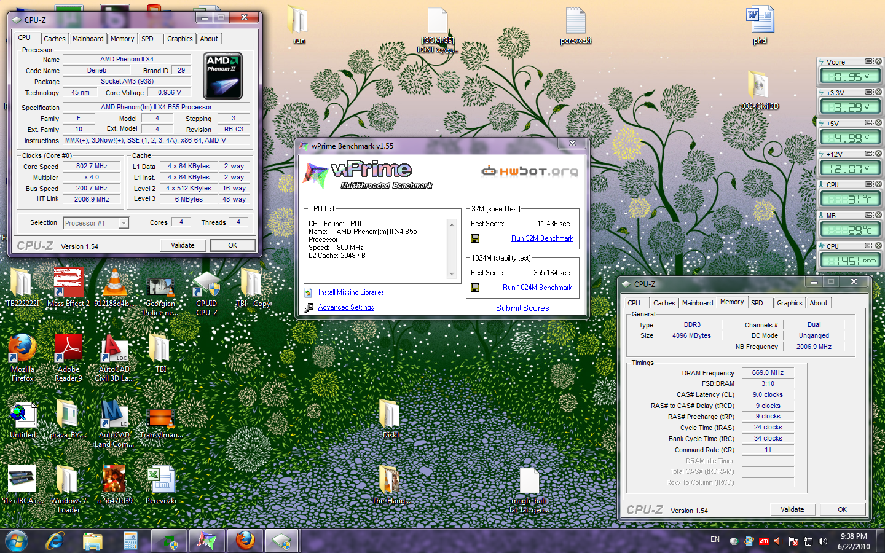This screenshot has height=553, width=885.
Task: Click the Core Voltage value 0.936 V
Action: point(170,92)
